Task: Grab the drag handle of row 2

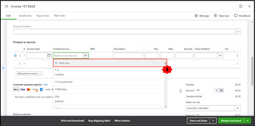Action: pyautogui.click(x=20, y=64)
